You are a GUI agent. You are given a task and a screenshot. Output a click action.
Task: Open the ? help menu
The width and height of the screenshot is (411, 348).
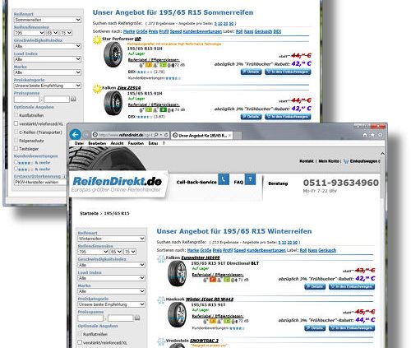164,143
